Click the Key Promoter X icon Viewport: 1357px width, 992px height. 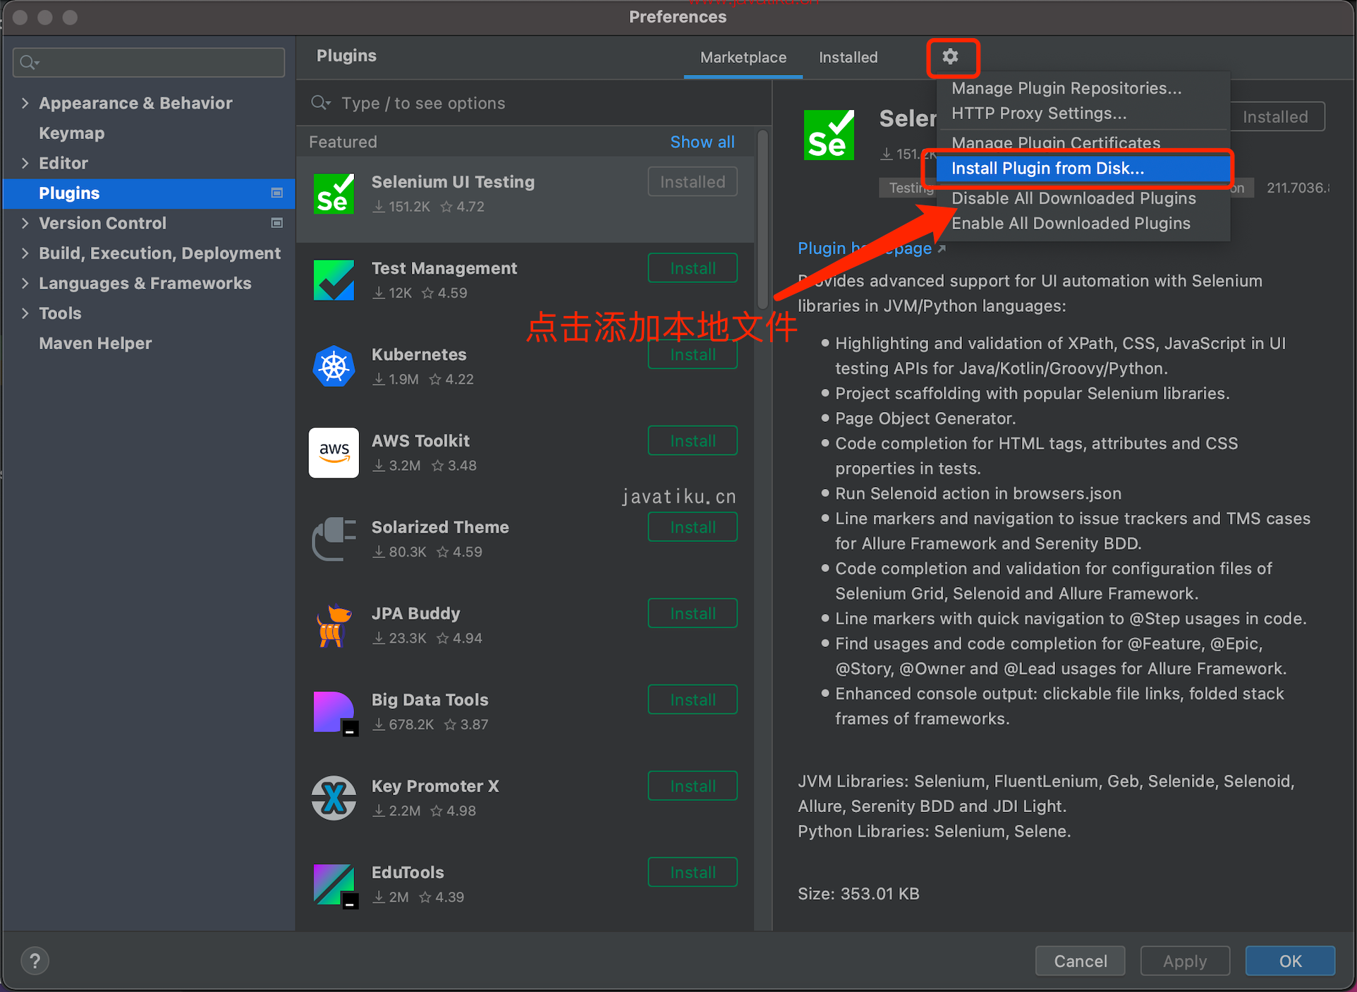[x=334, y=798]
